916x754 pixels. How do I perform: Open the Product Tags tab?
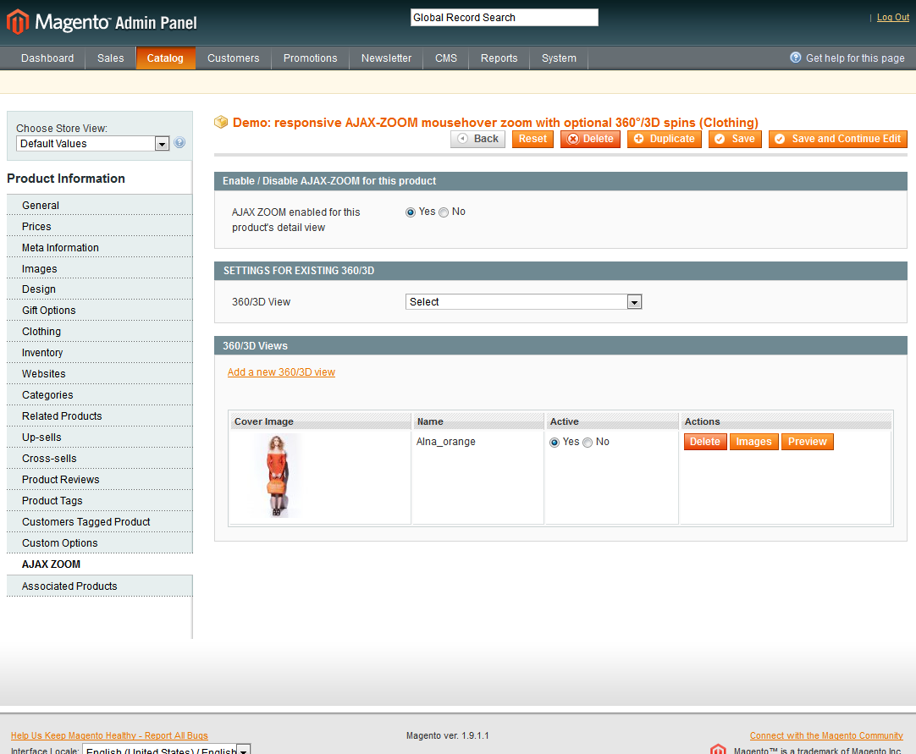(x=99, y=500)
